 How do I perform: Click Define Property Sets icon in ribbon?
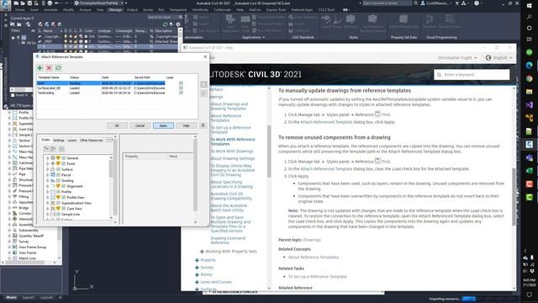tap(403, 19)
